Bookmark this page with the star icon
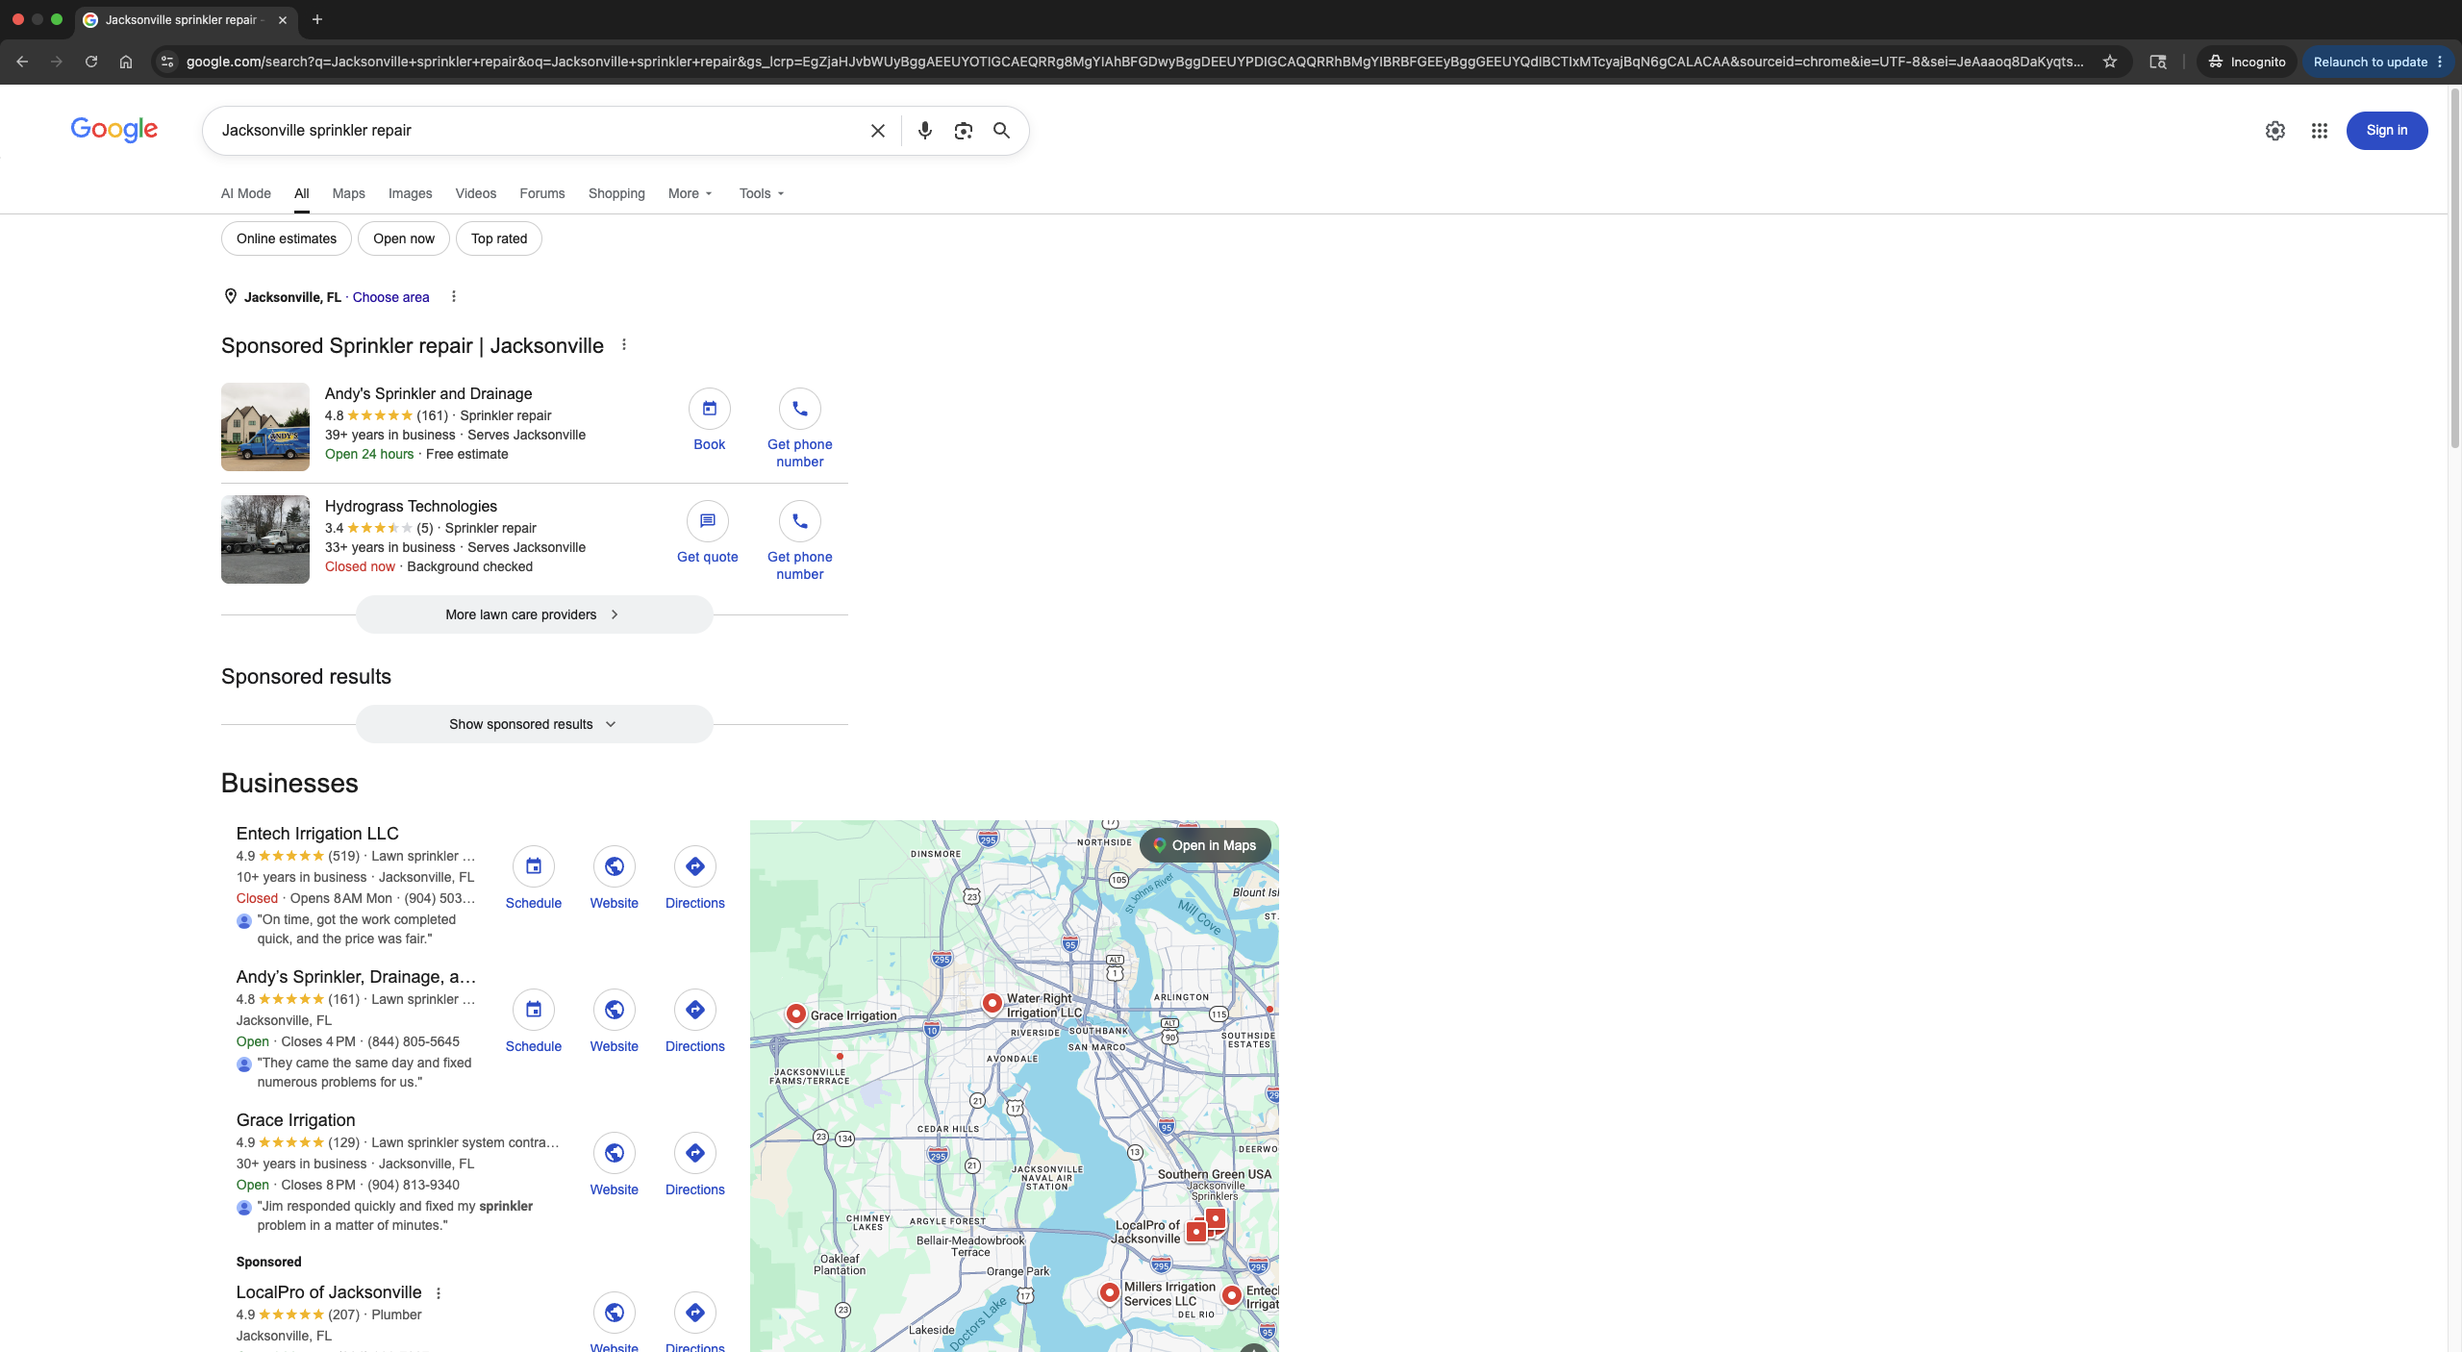Image resolution: width=2462 pixels, height=1352 pixels. pyautogui.click(x=2110, y=62)
